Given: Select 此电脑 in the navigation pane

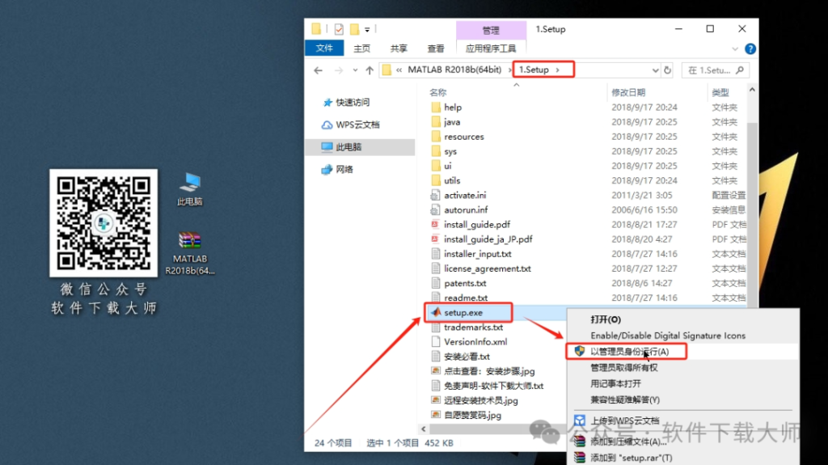Looking at the screenshot, I should pyautogui.click(x=361, y=147).
